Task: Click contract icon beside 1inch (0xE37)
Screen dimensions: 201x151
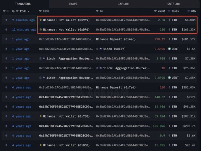Action: [97, 49]
